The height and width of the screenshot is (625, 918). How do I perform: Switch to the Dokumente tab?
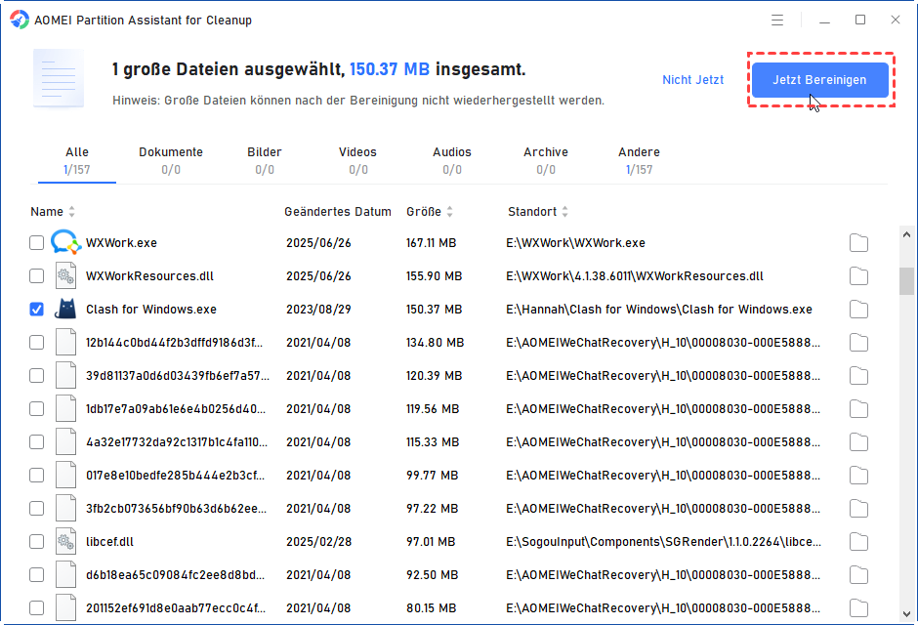tap(170, 160)
